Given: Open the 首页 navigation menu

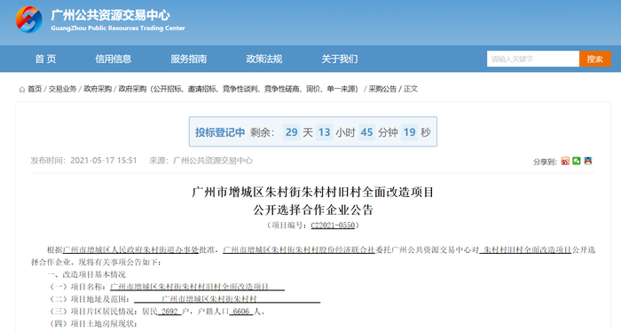Looking at the screenshot, I should click(45, 59).
